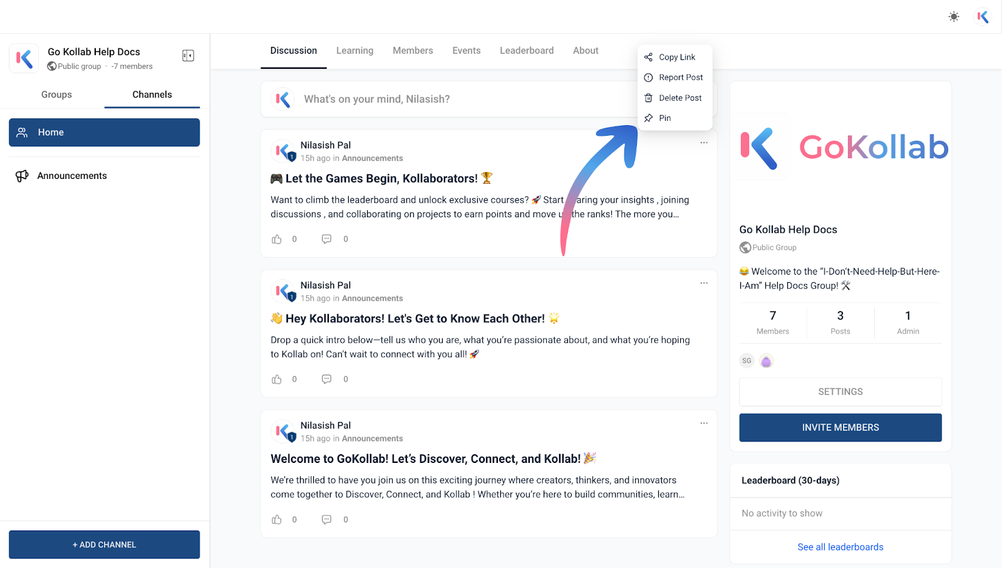This screenshot has width=1002, height=568.
Task: Click the Go Kollab Help Docs group logo
Action: (x=24, y=59)
